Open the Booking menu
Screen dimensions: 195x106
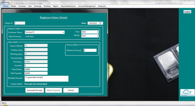47,6
